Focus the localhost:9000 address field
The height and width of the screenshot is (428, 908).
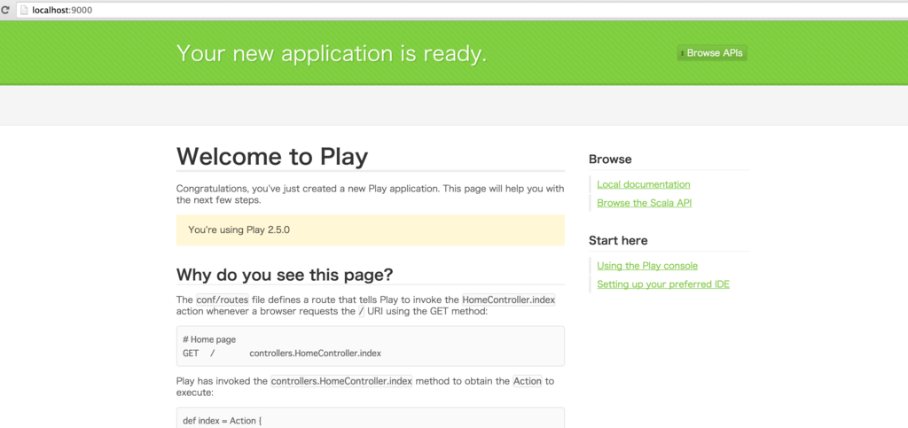(463, 10)
